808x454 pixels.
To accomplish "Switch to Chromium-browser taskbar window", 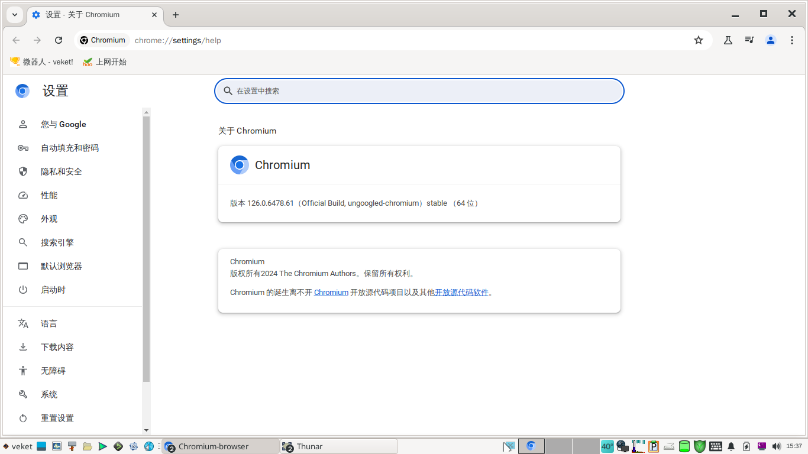I will tap(221, 446).
